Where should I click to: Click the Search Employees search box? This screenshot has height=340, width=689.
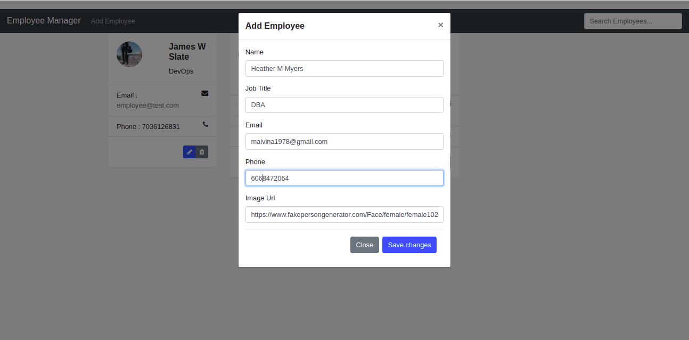tap(633, 21)
